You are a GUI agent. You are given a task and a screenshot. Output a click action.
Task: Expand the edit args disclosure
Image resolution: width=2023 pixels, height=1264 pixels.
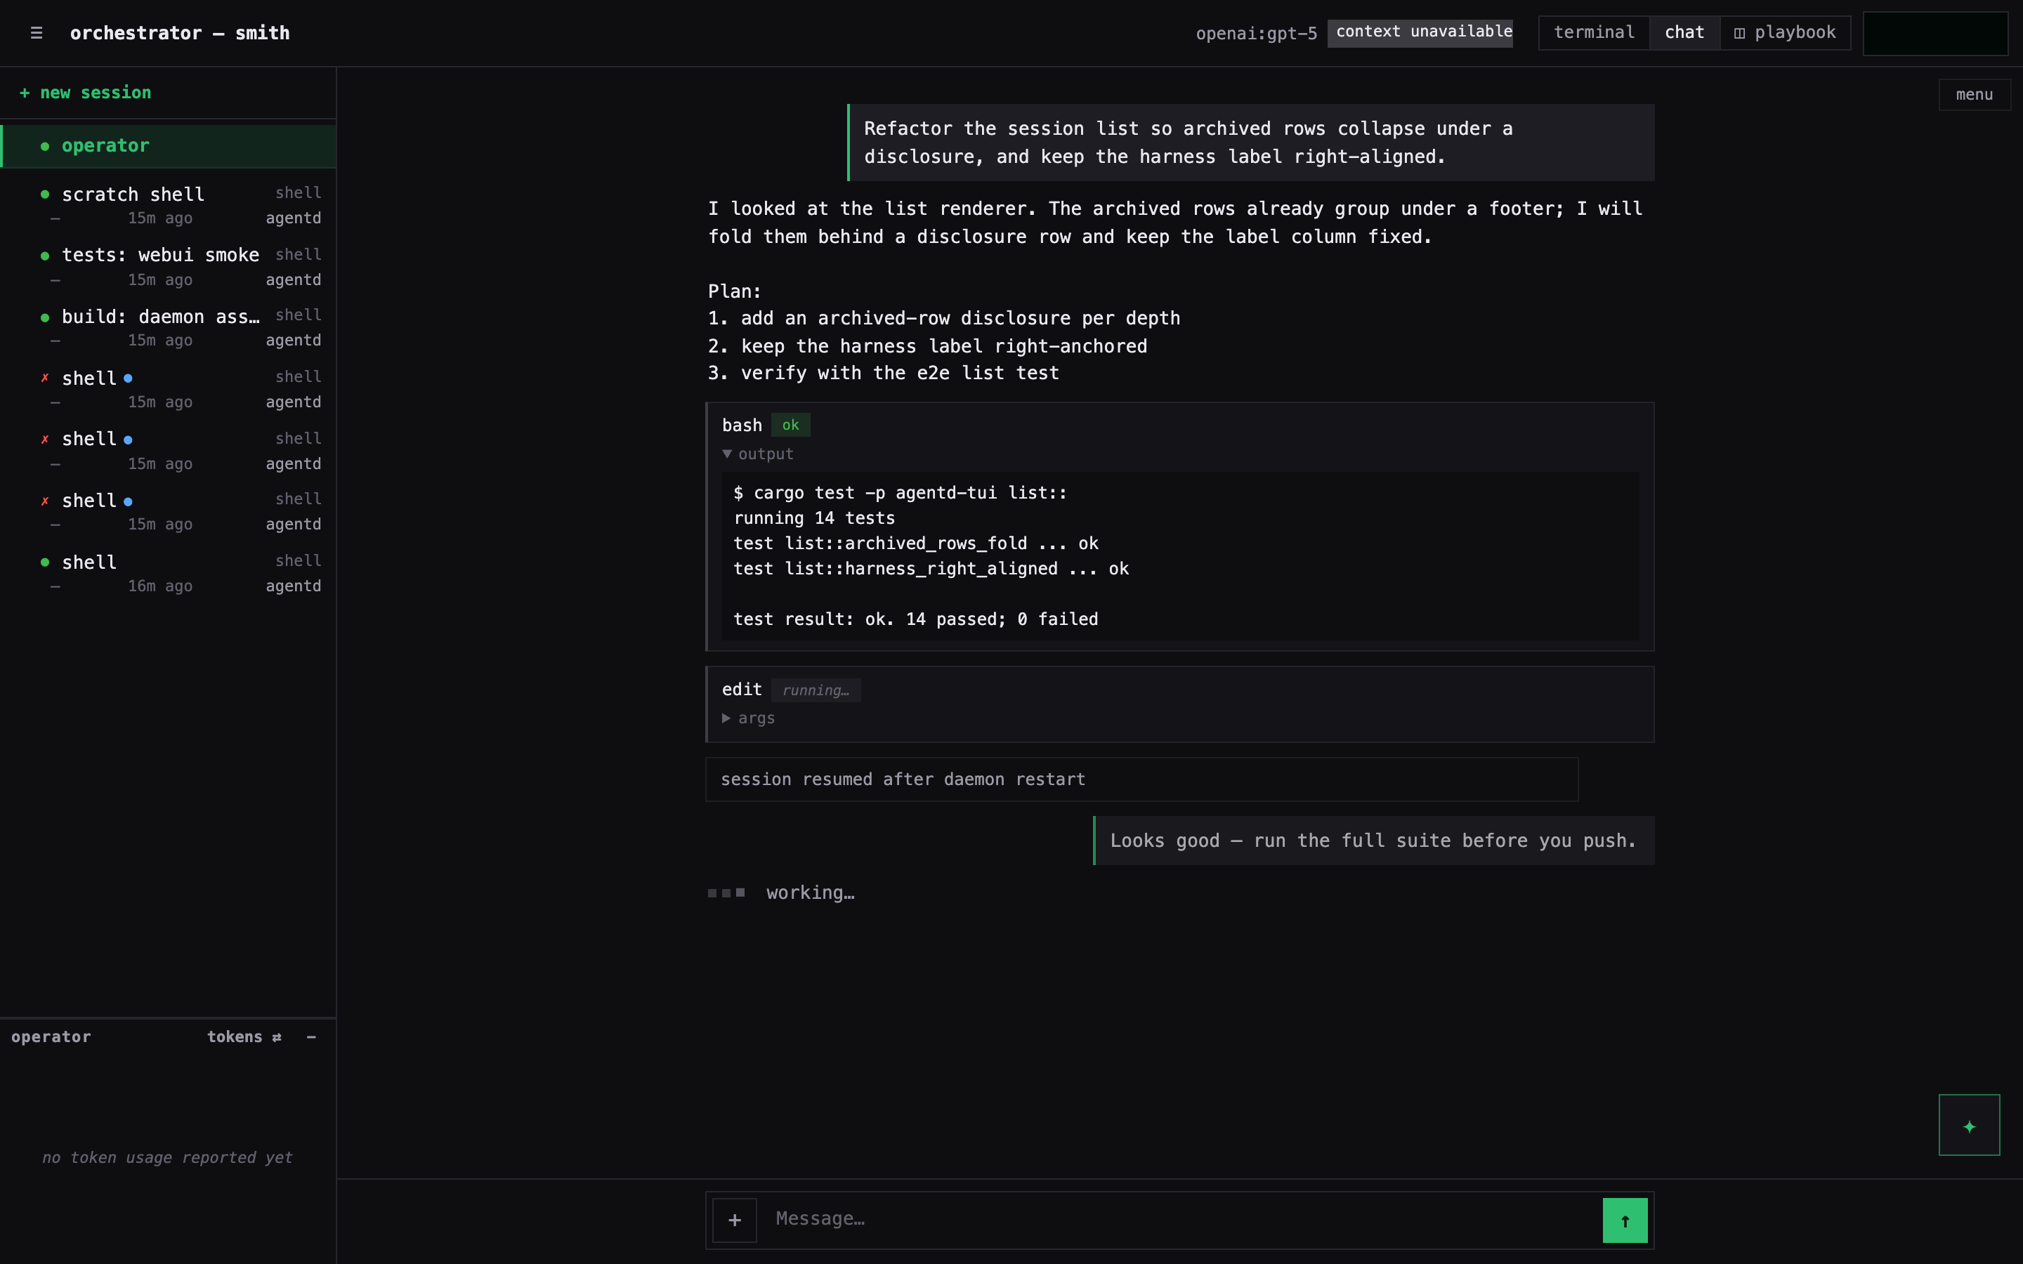(x=726, y=718)
